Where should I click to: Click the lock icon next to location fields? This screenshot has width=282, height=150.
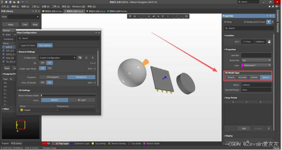tap(269, 41)
